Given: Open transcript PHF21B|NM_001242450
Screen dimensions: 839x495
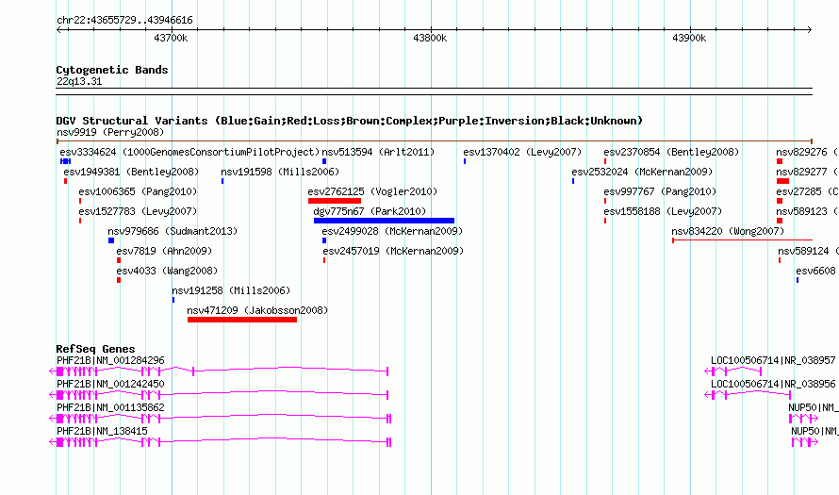Looking at the screenshot, I should pos(110,385).
